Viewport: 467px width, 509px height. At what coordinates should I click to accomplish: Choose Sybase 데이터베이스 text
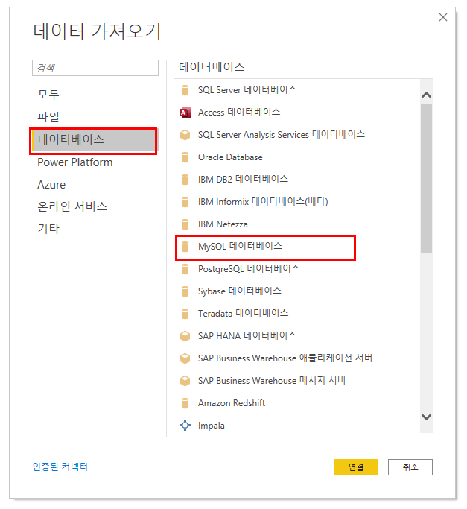pos(240,291)
